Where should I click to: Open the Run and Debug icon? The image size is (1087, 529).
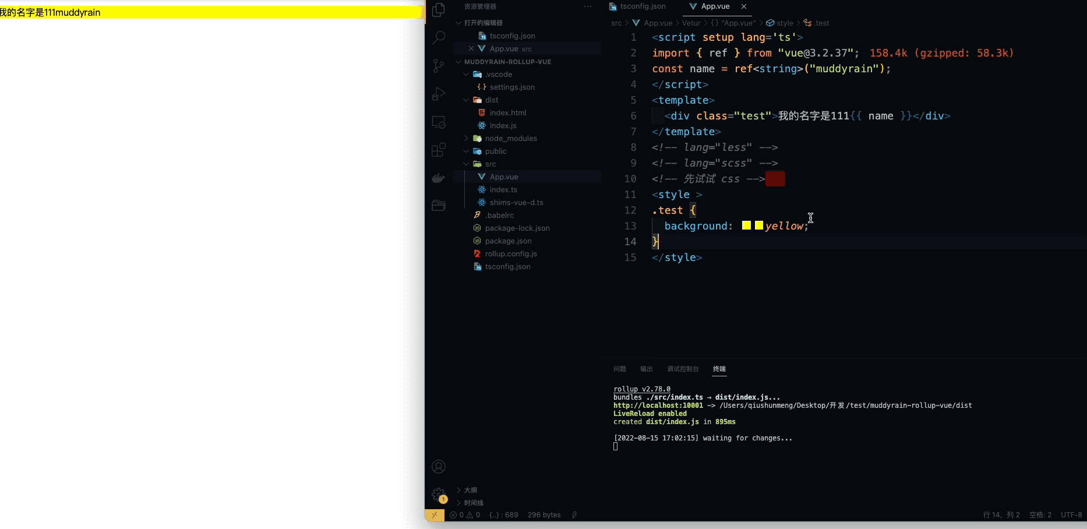[x=438, y=93]
